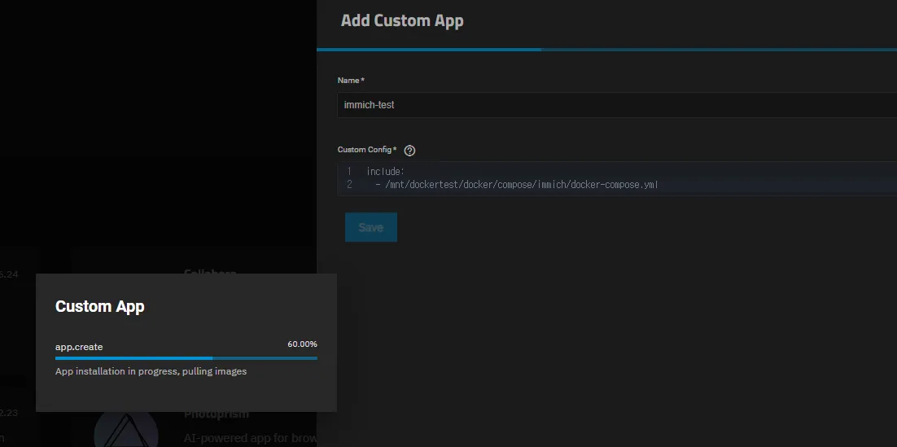Click the 'Add Custom App' panel heading
Viewport: 897px width, 447px height.
(402, 20)
